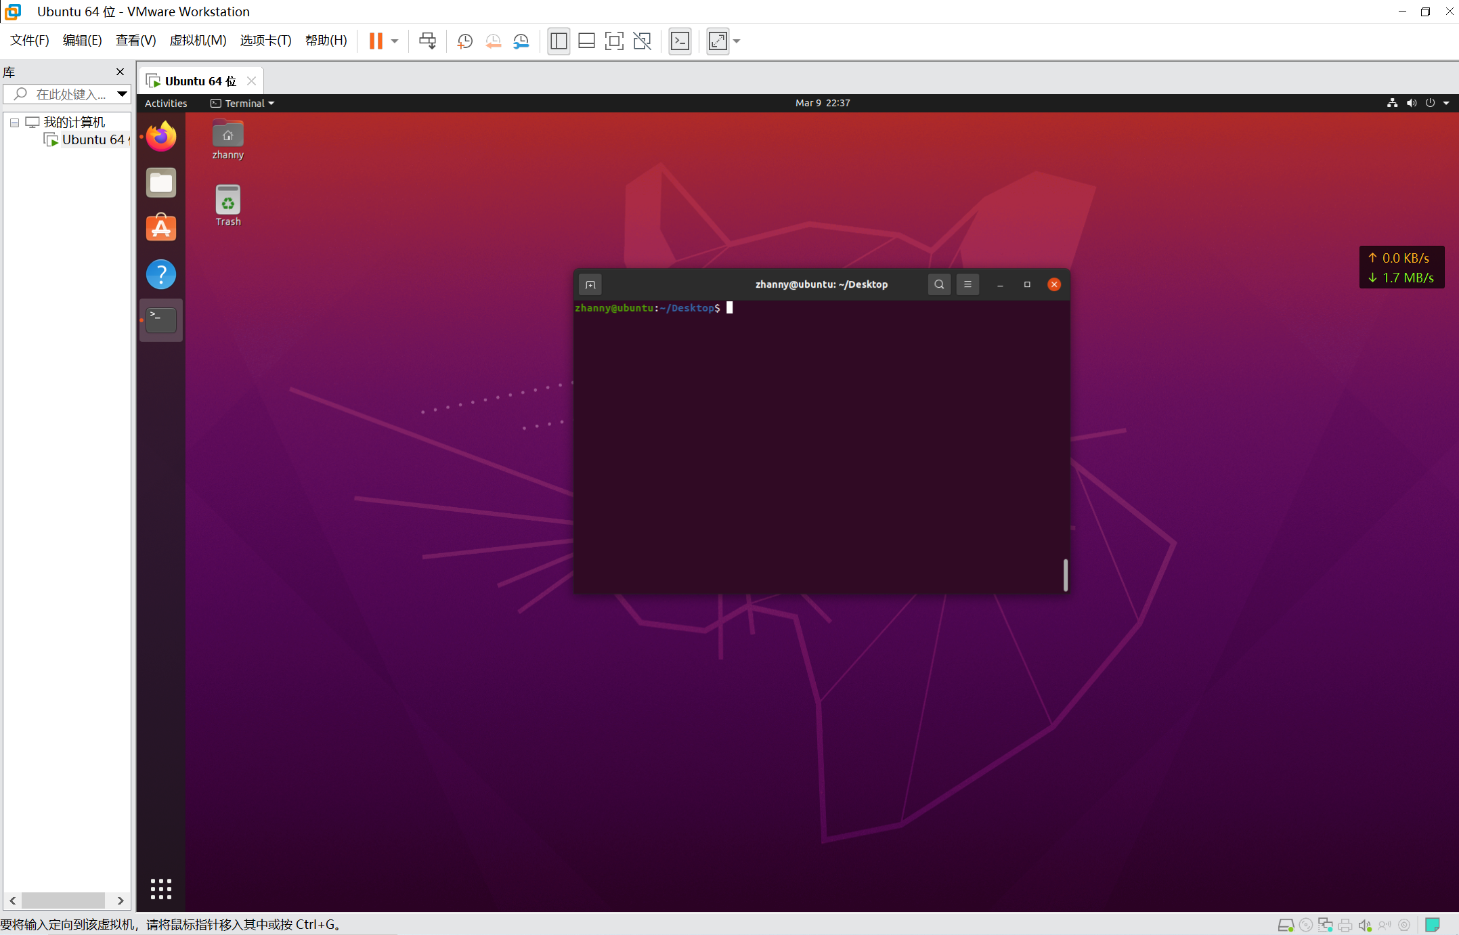Screen dimensions: 1459x935
Task: Click the 暂停 pause button in VMware toolbar
Action: [375, 41]
